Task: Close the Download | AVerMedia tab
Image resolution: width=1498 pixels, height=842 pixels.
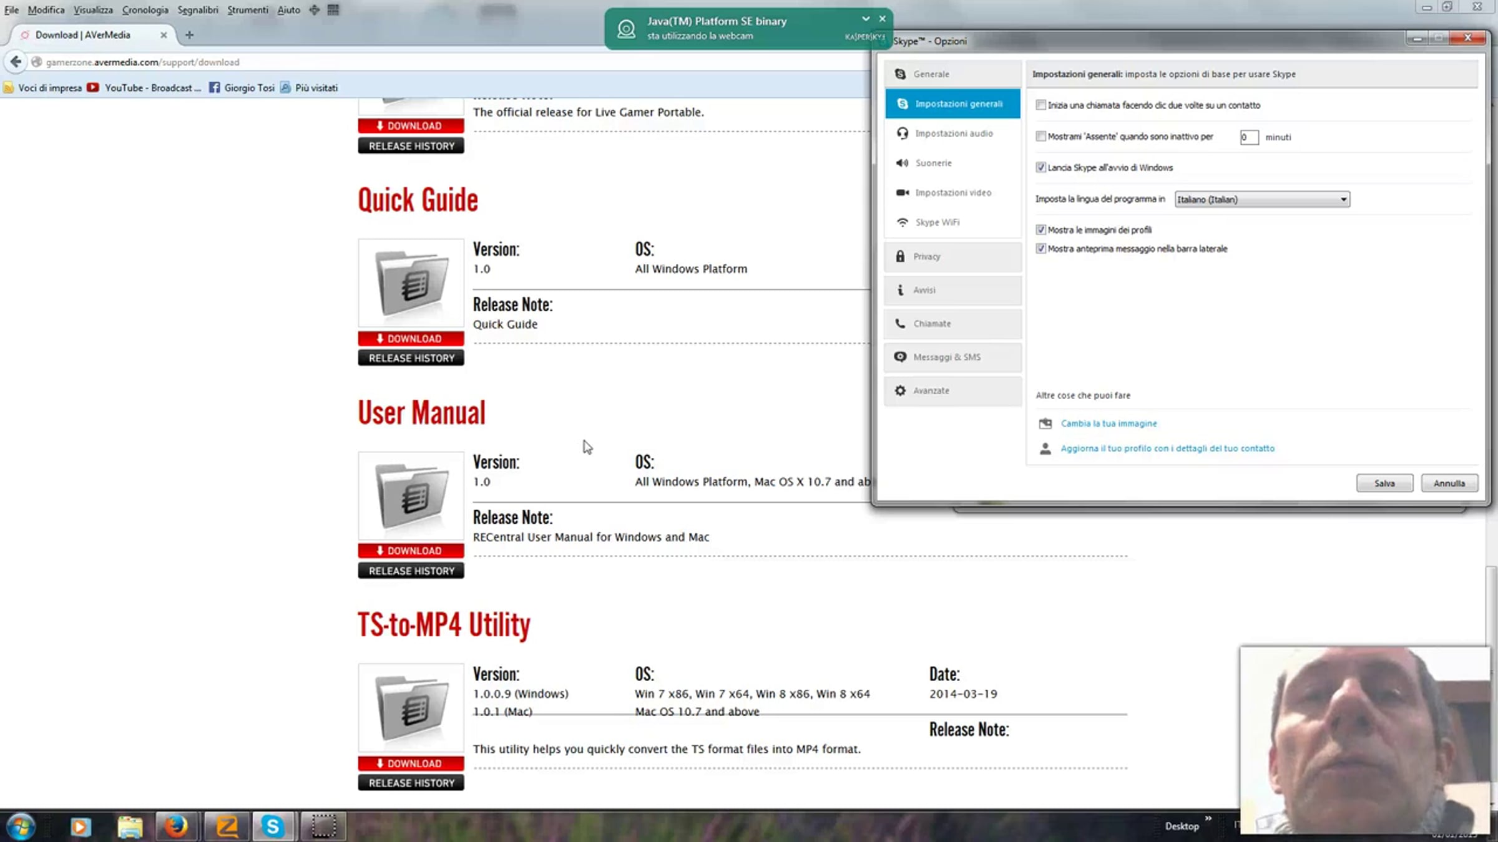Action: point(164,35)
